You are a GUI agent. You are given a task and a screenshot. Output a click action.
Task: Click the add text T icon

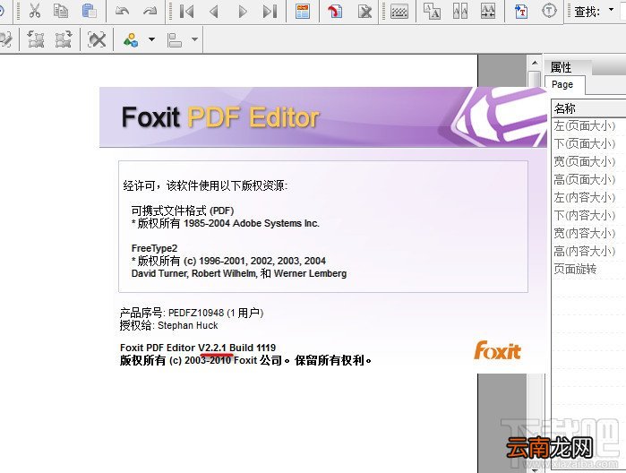coord(521,11)
